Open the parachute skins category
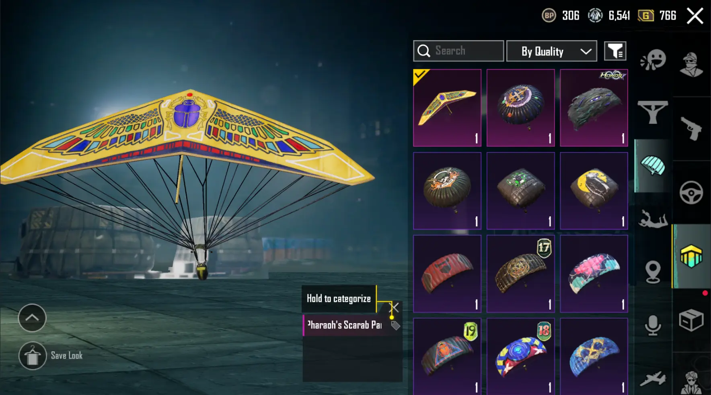Image resolution: width=711 pixels, height=395 pixels. pos(652,166)
